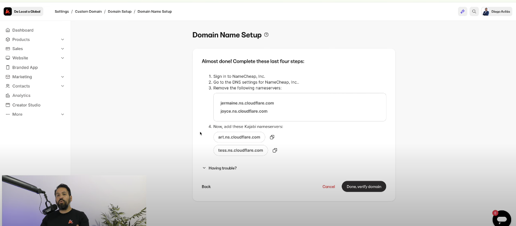This screenshot has height=226, width=516.
Task: Click the Diego Avilés user name
Action: (x=500, y=12)
